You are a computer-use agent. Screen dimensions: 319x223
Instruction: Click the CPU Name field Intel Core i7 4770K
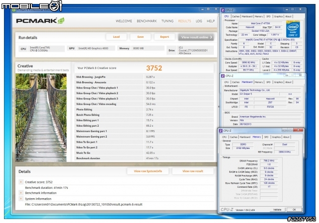[x=260, y=23]
